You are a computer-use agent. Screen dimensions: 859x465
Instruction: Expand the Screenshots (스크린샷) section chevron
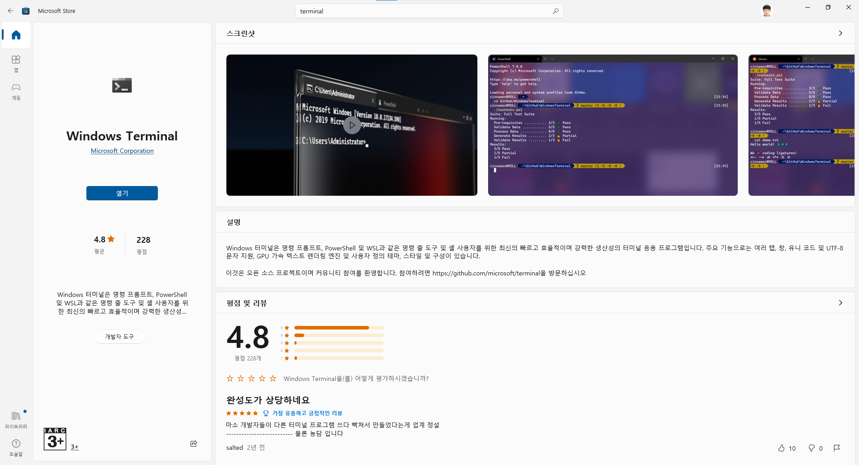841,33
